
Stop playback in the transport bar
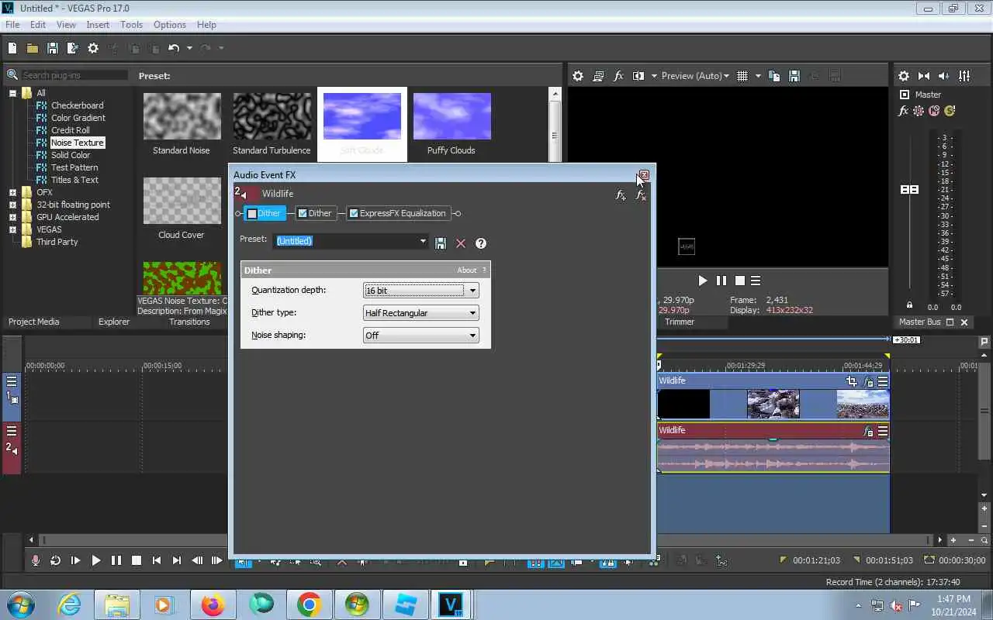pyautogui.click(x=137, y=560)
